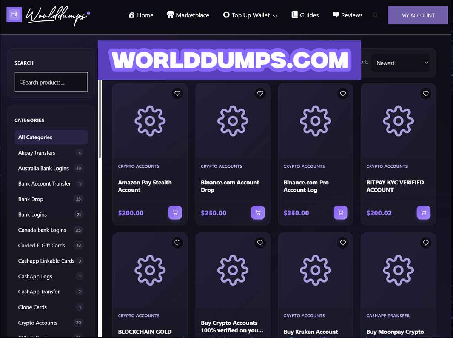This screenshot has height=338, width=453.
Task: Click gear image of Binance.com Pro Account Log
Action: coord(316,121)
